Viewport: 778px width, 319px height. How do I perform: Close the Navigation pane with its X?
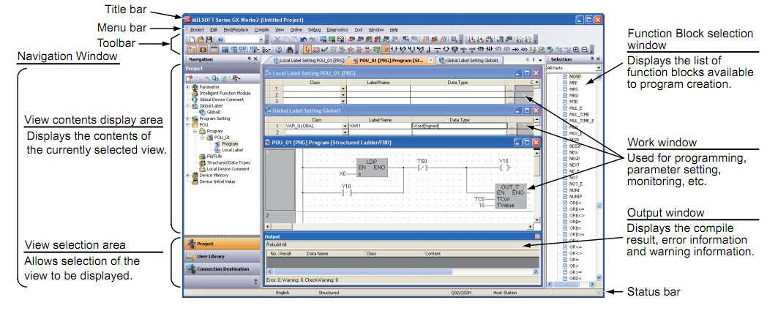(255, 59)
